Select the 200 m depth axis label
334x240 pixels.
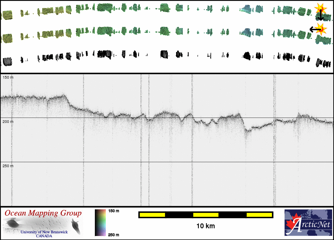[8, 122]
